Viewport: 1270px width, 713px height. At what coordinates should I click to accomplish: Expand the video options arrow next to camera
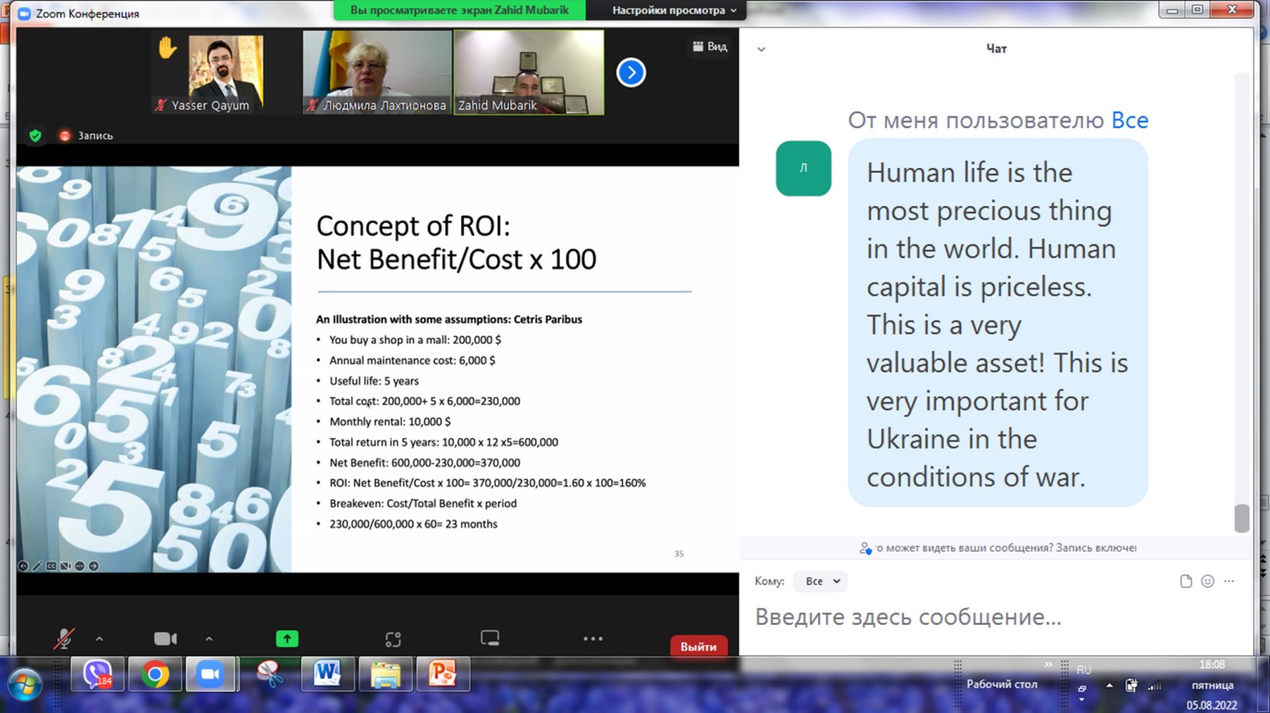[x=209, y=638]
